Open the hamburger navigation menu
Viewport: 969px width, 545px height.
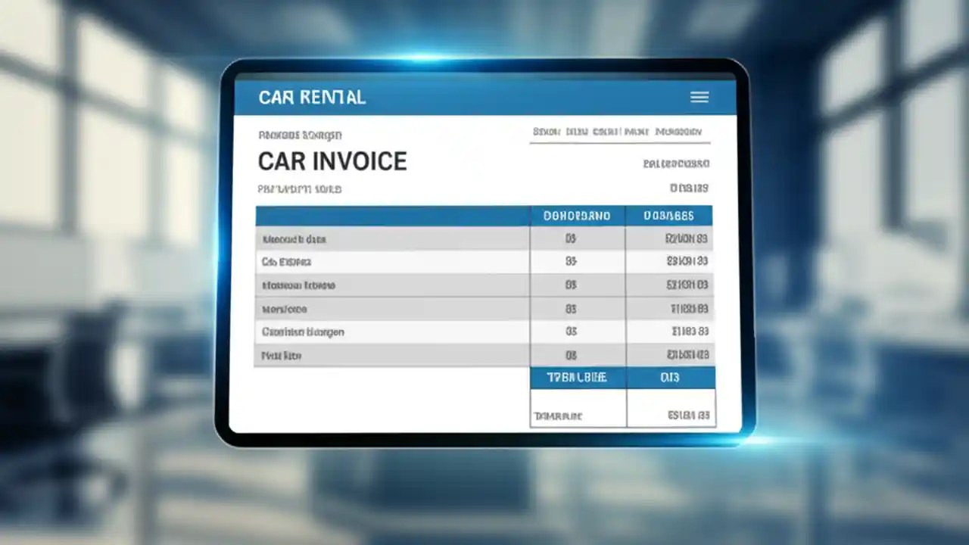point(699,97)
